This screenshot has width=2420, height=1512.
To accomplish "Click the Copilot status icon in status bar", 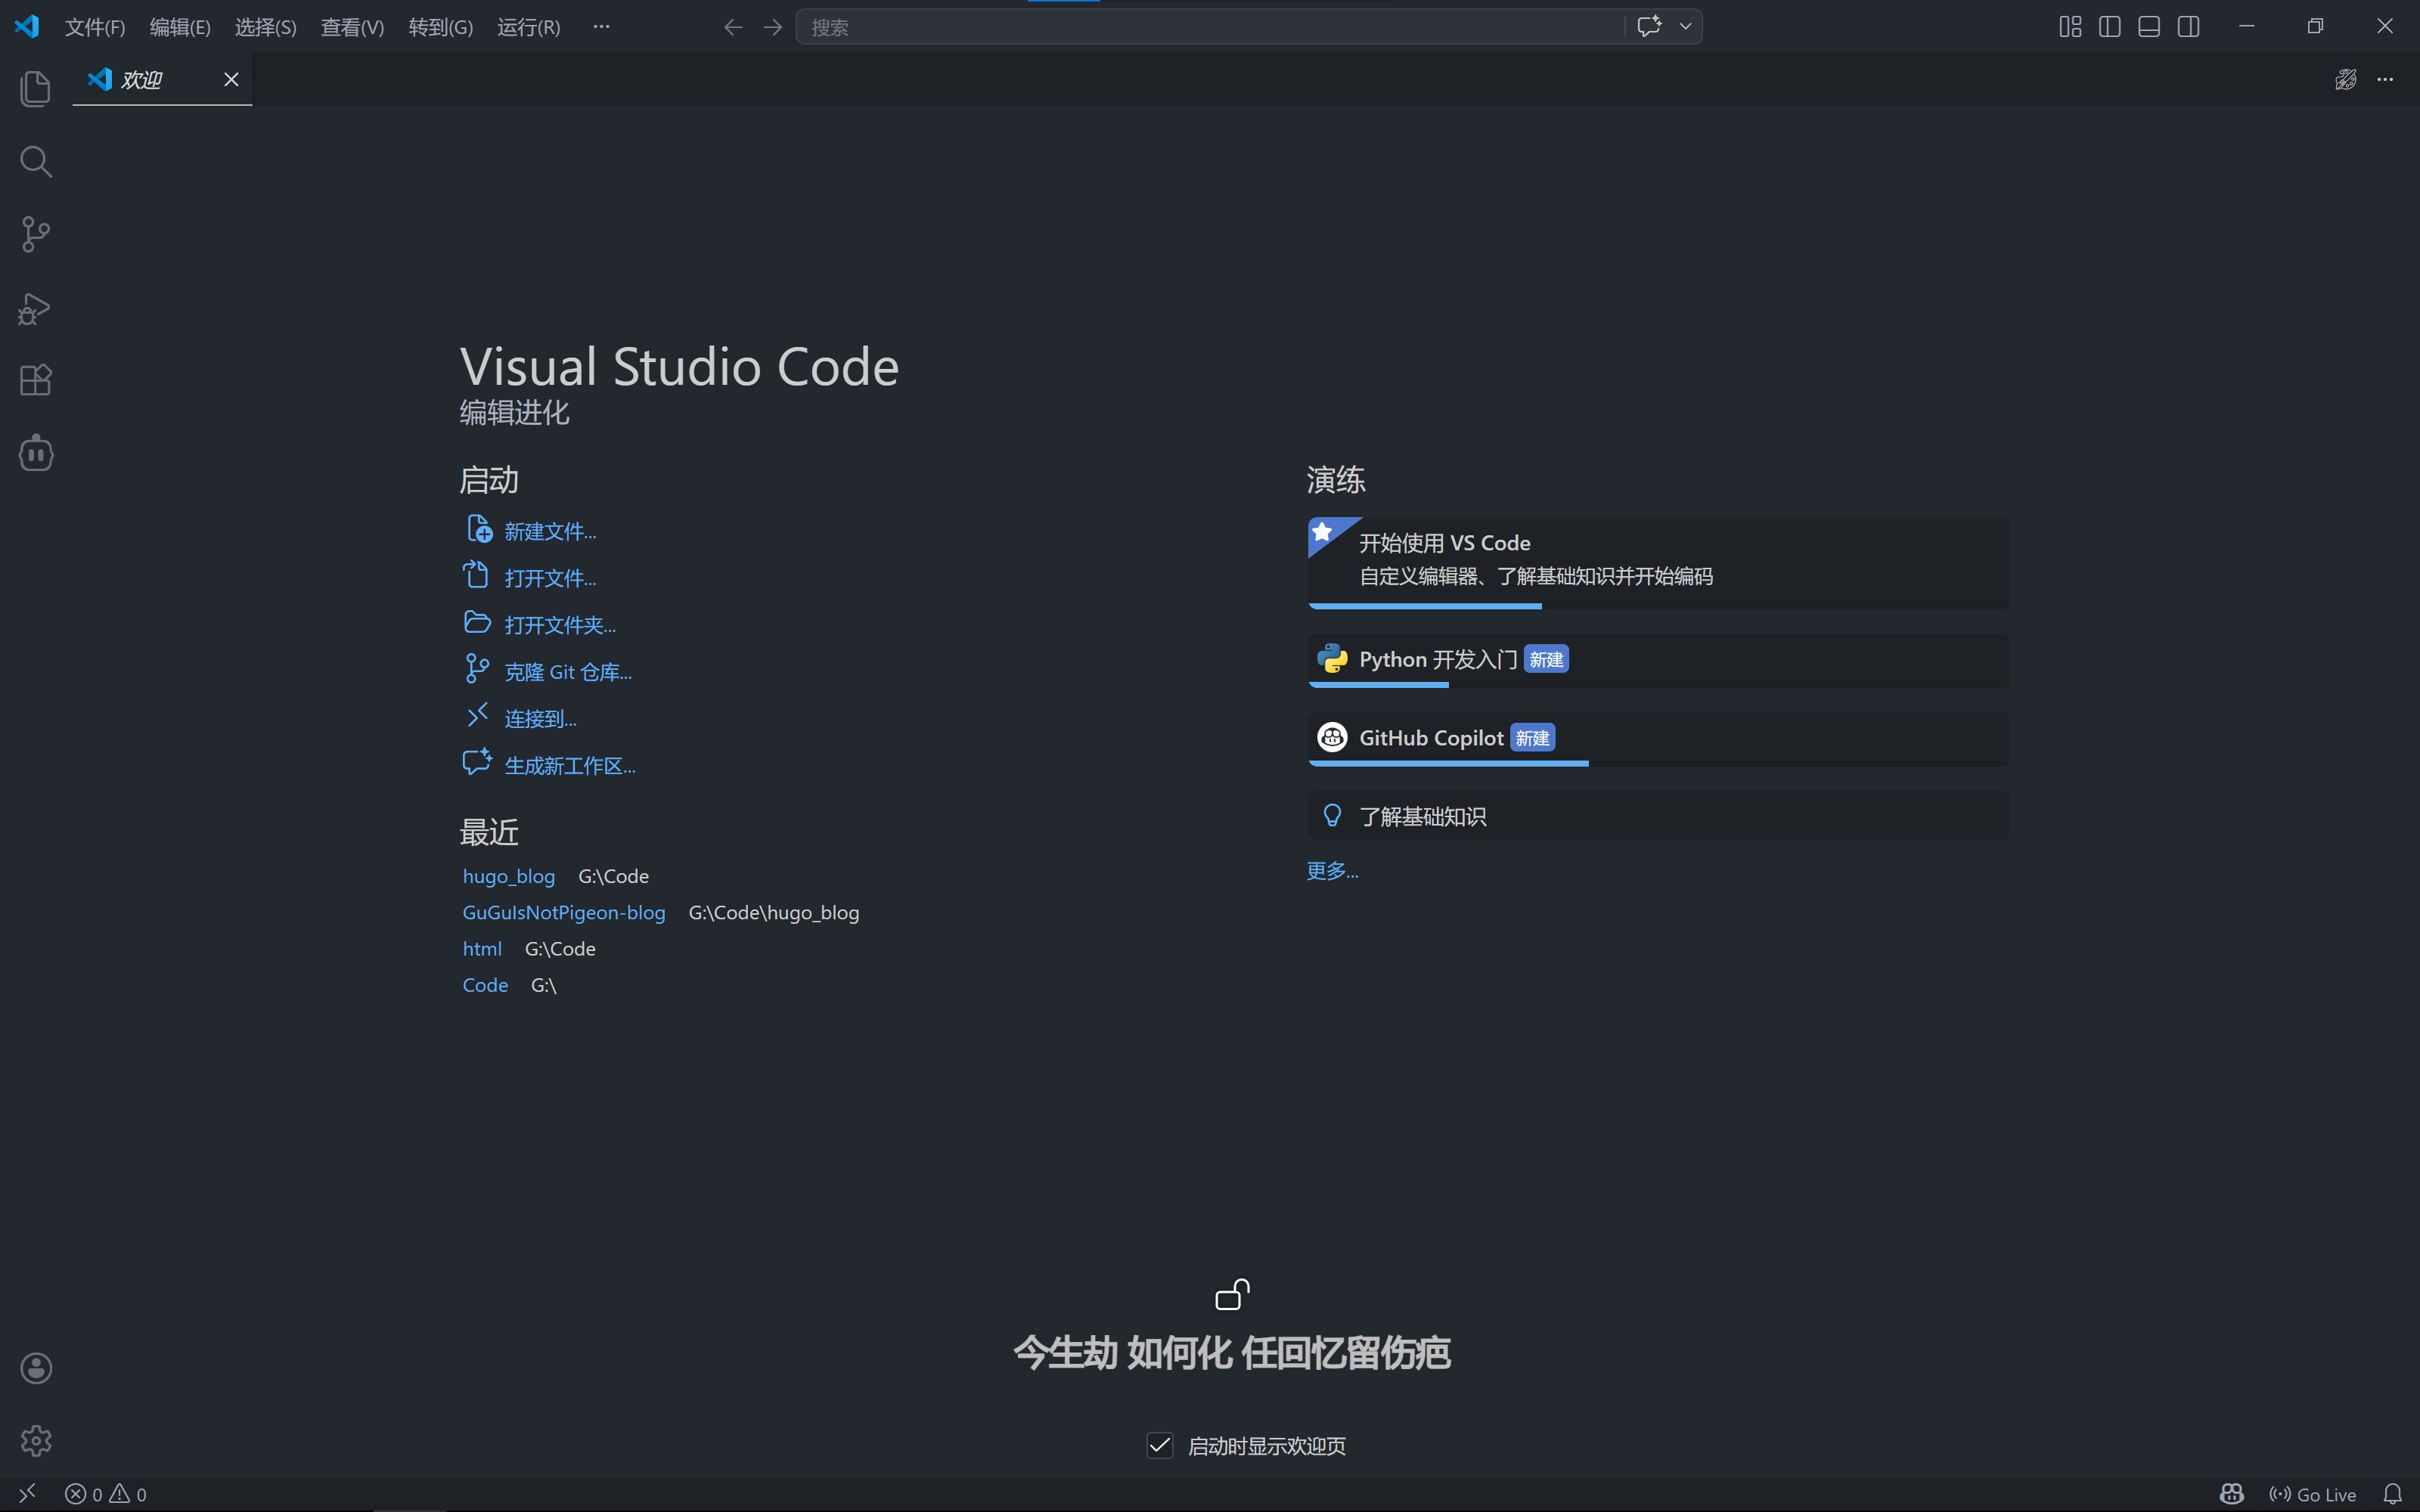I will pos(2232,1494).
